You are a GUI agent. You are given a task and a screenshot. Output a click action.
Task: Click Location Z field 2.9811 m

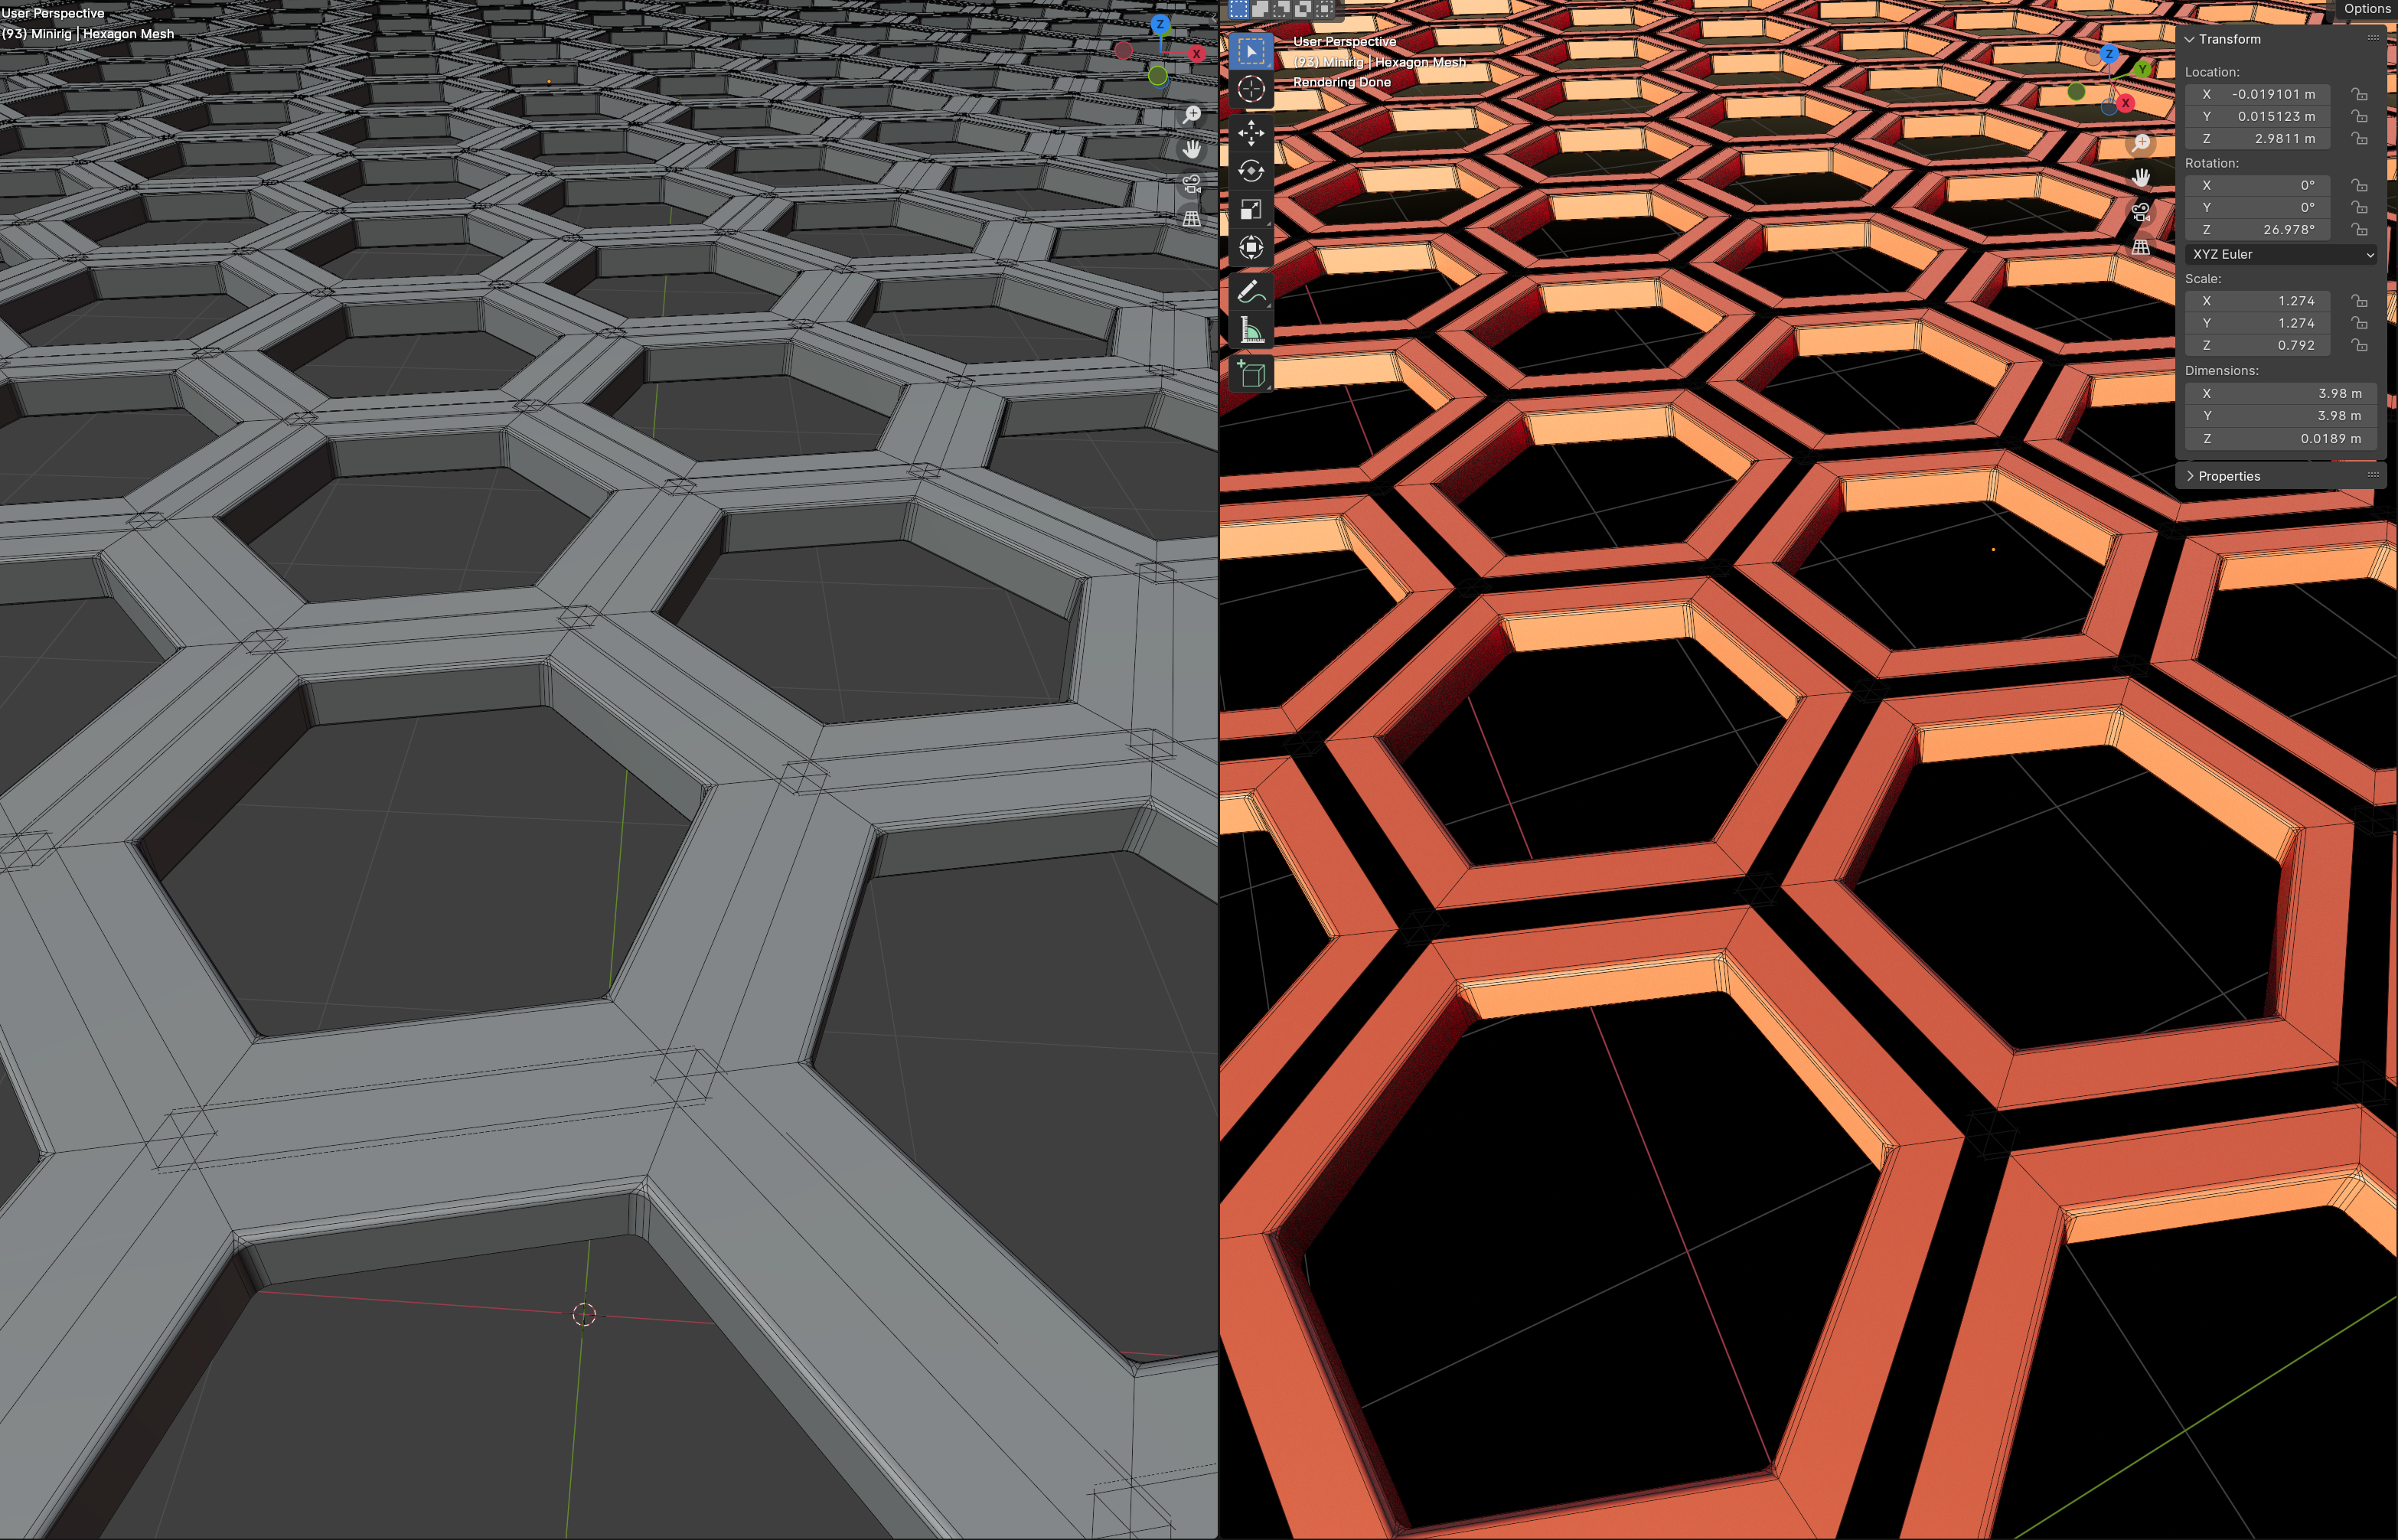[x=2258, y=139]
